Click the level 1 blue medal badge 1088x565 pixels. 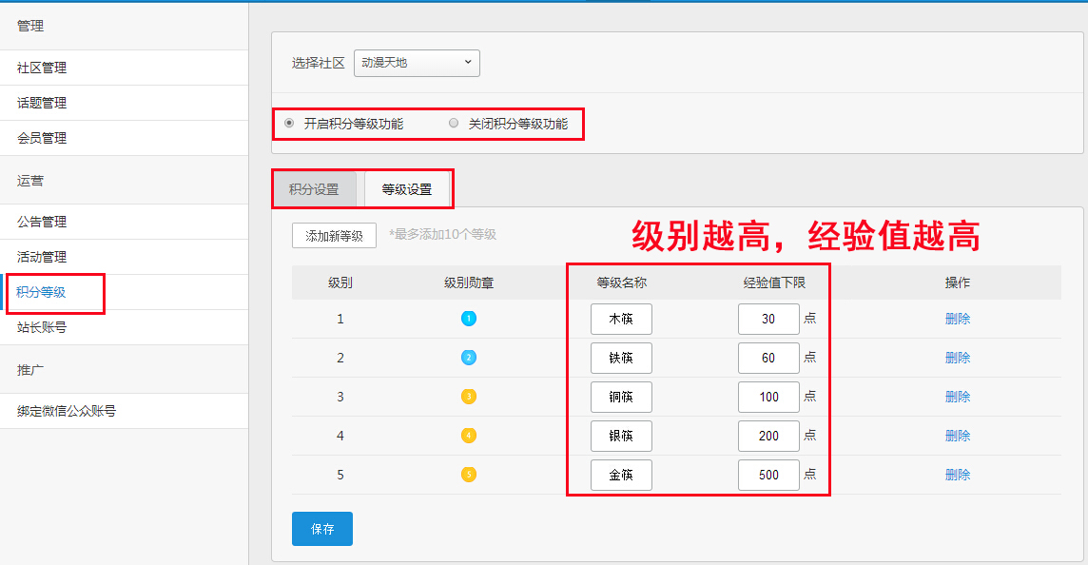[468, 319]
